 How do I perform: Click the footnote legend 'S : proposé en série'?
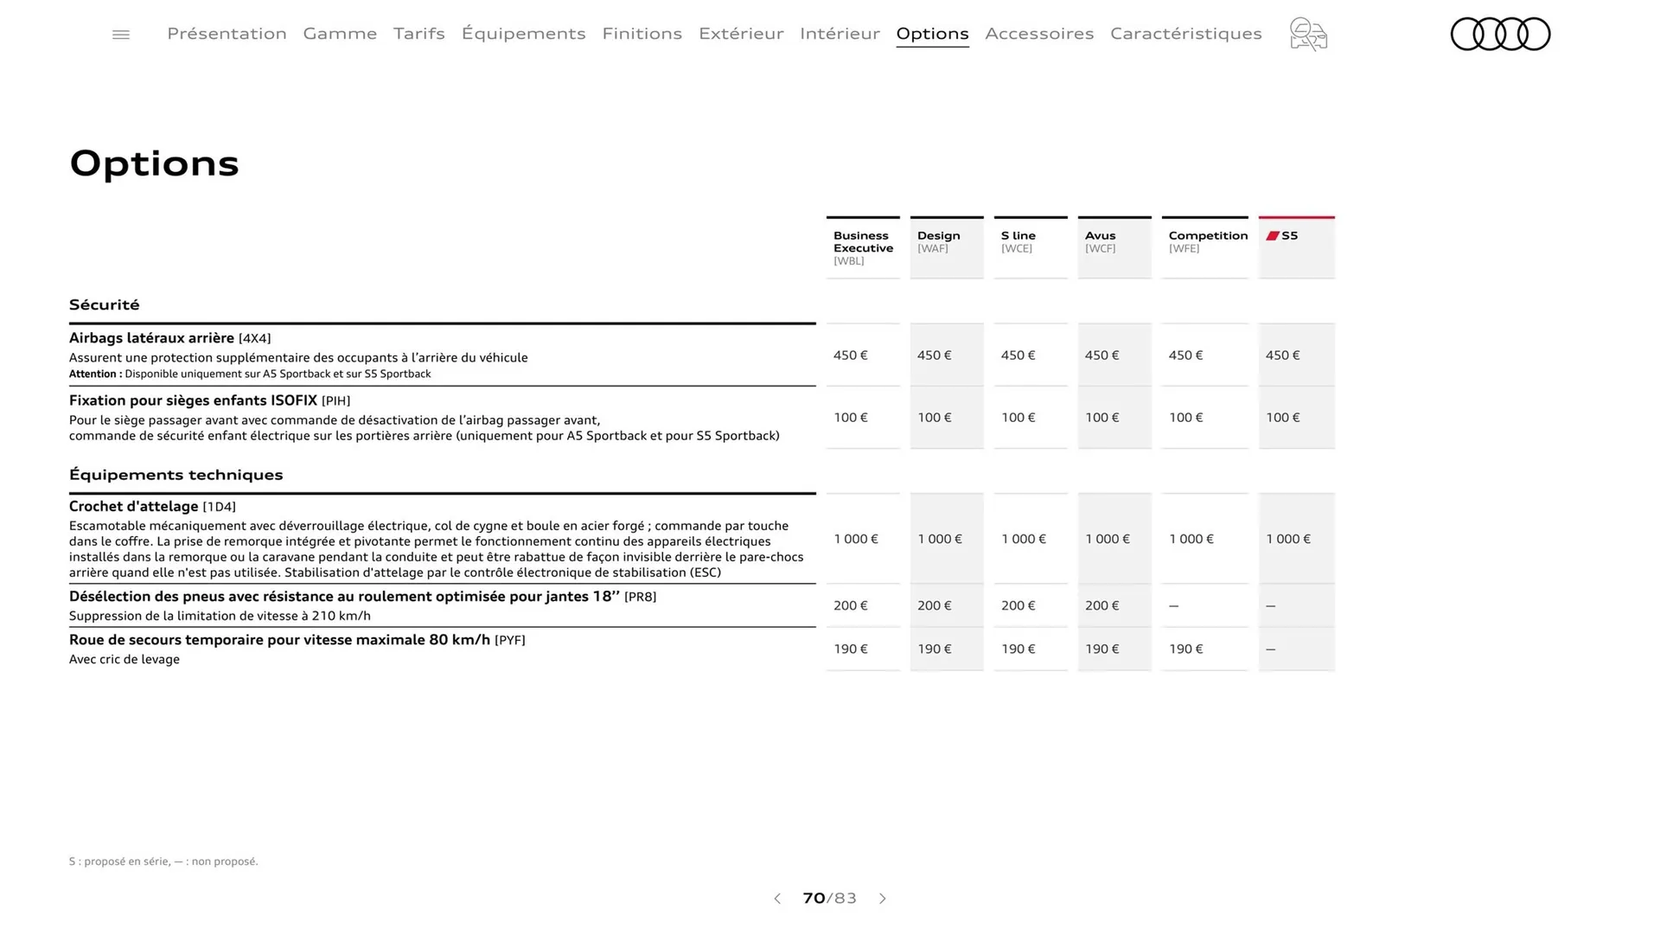163,861
